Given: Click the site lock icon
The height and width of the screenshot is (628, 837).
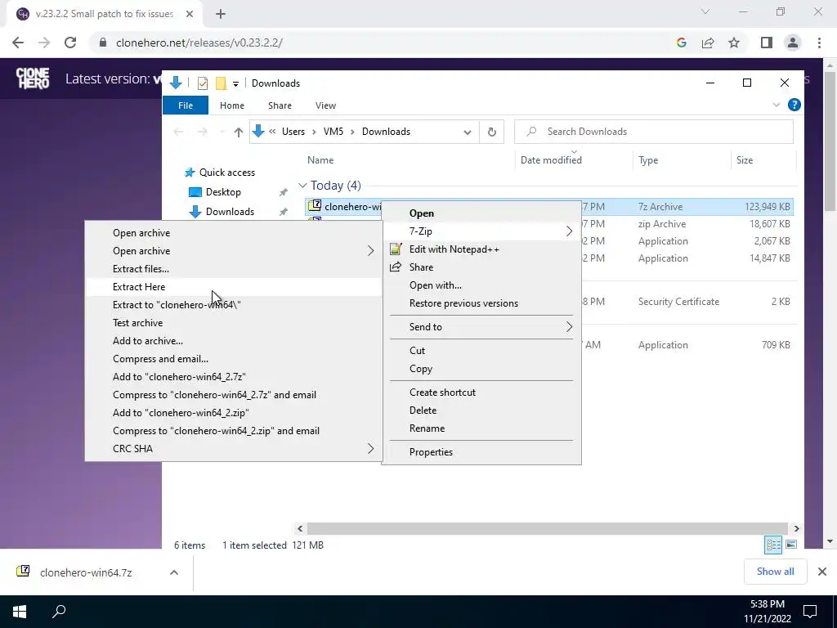Looking at the screenshot, I should 103,43.
